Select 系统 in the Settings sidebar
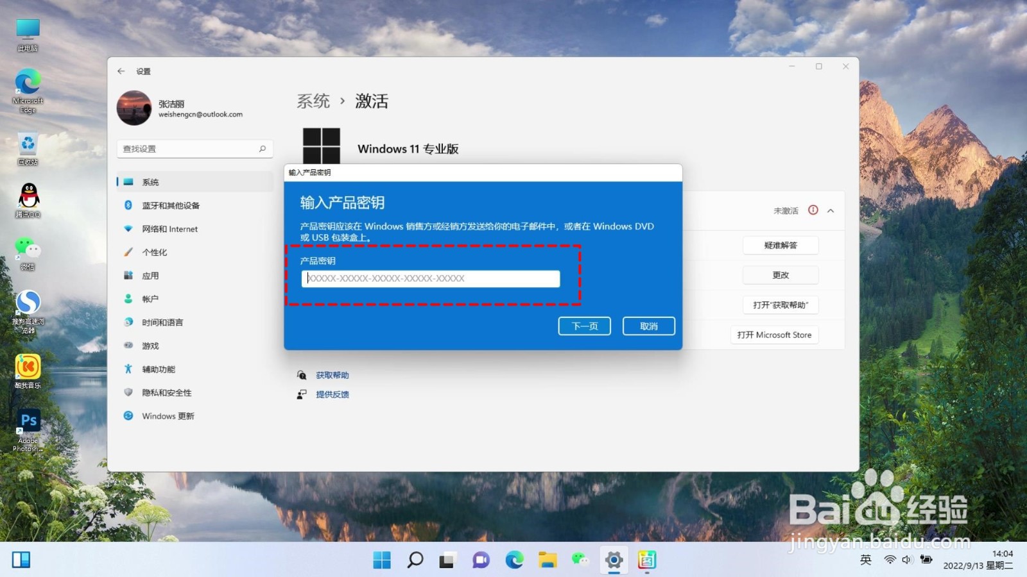This screenshot has height=577, width=1027. (149, 181)
